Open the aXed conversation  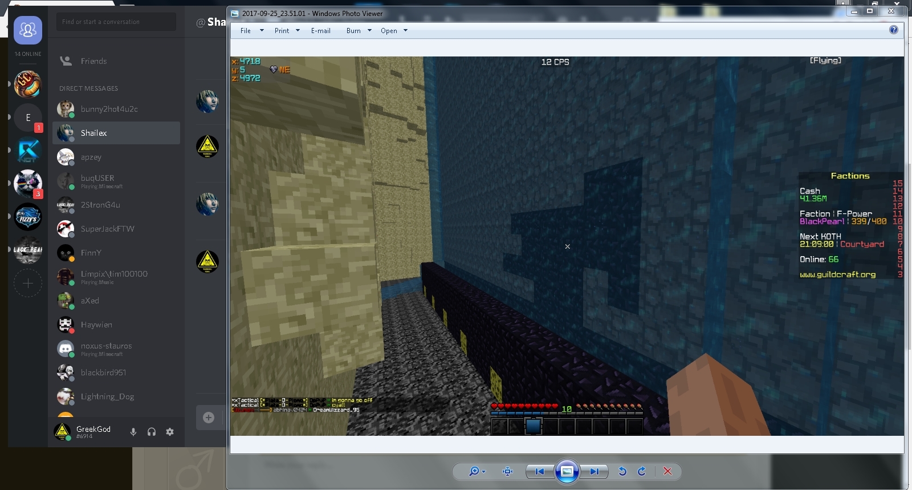click(116, 301)
